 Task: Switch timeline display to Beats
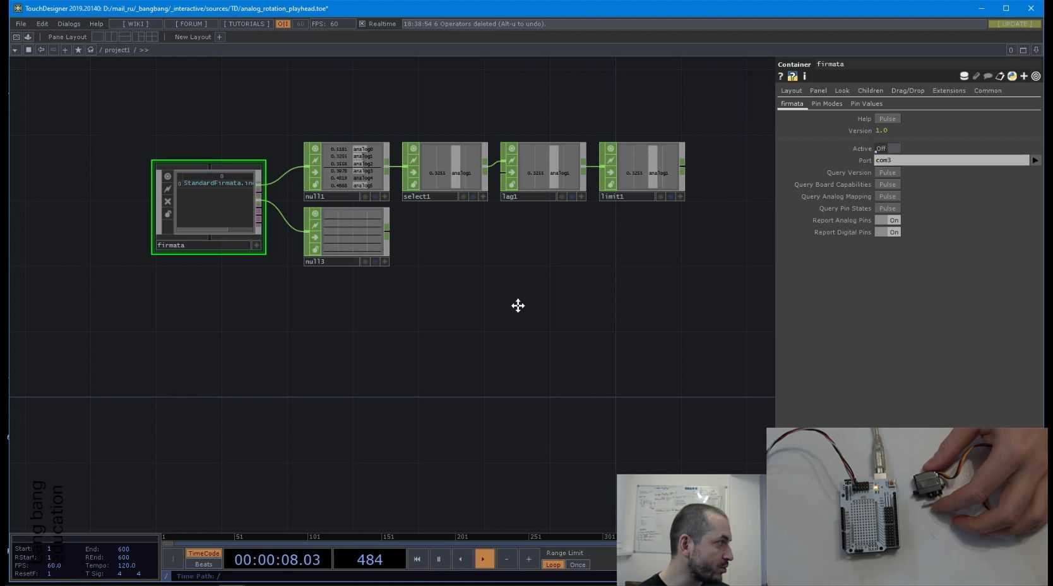[x=204, y=565]
